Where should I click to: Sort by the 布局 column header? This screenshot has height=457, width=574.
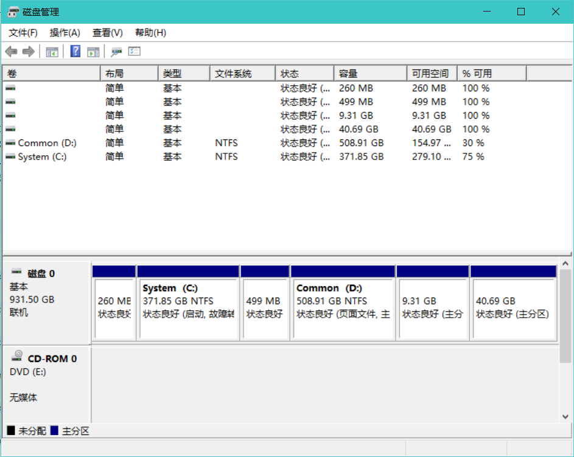click(130, 74)
